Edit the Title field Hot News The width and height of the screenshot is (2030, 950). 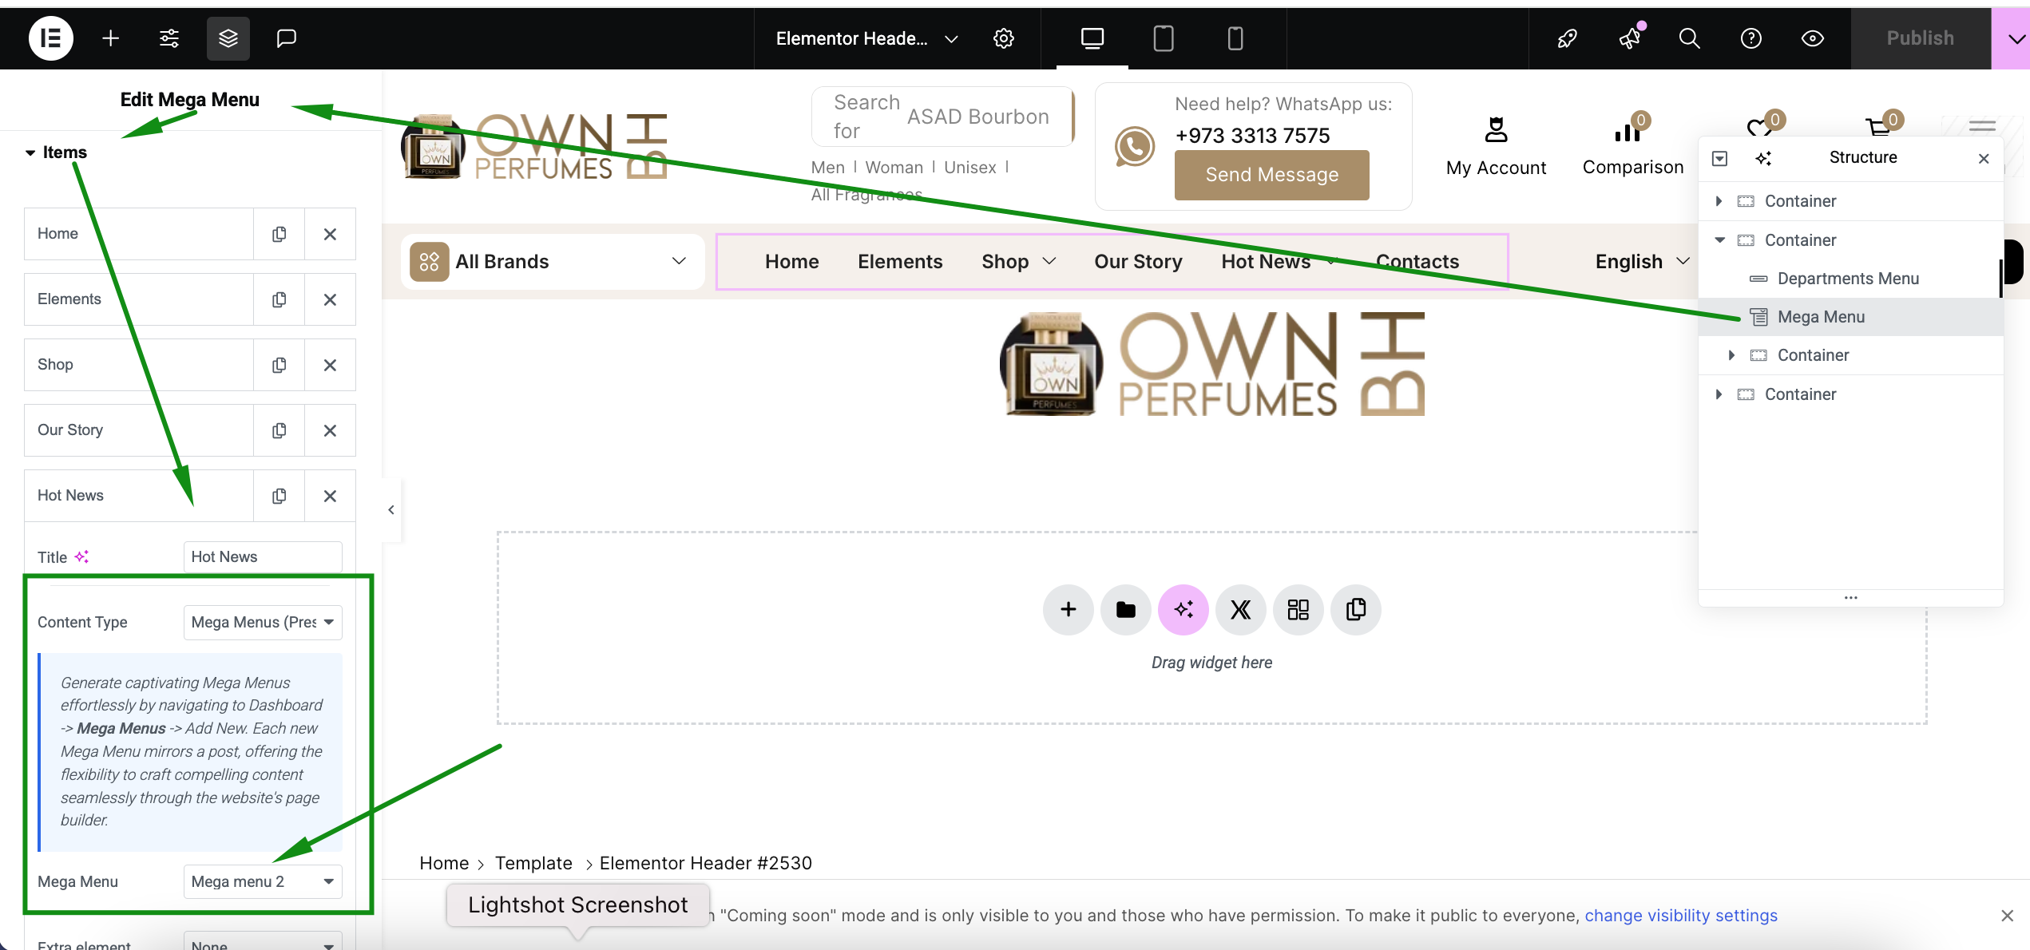pos(263,556)
